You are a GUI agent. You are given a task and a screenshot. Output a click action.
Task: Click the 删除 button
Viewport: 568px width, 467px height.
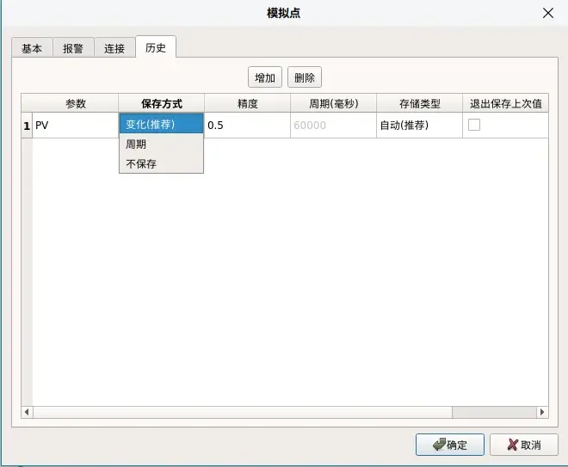[305, 77]
